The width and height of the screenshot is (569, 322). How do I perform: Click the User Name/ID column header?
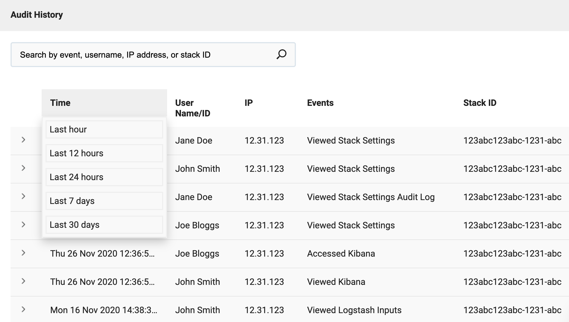point(193,108)
